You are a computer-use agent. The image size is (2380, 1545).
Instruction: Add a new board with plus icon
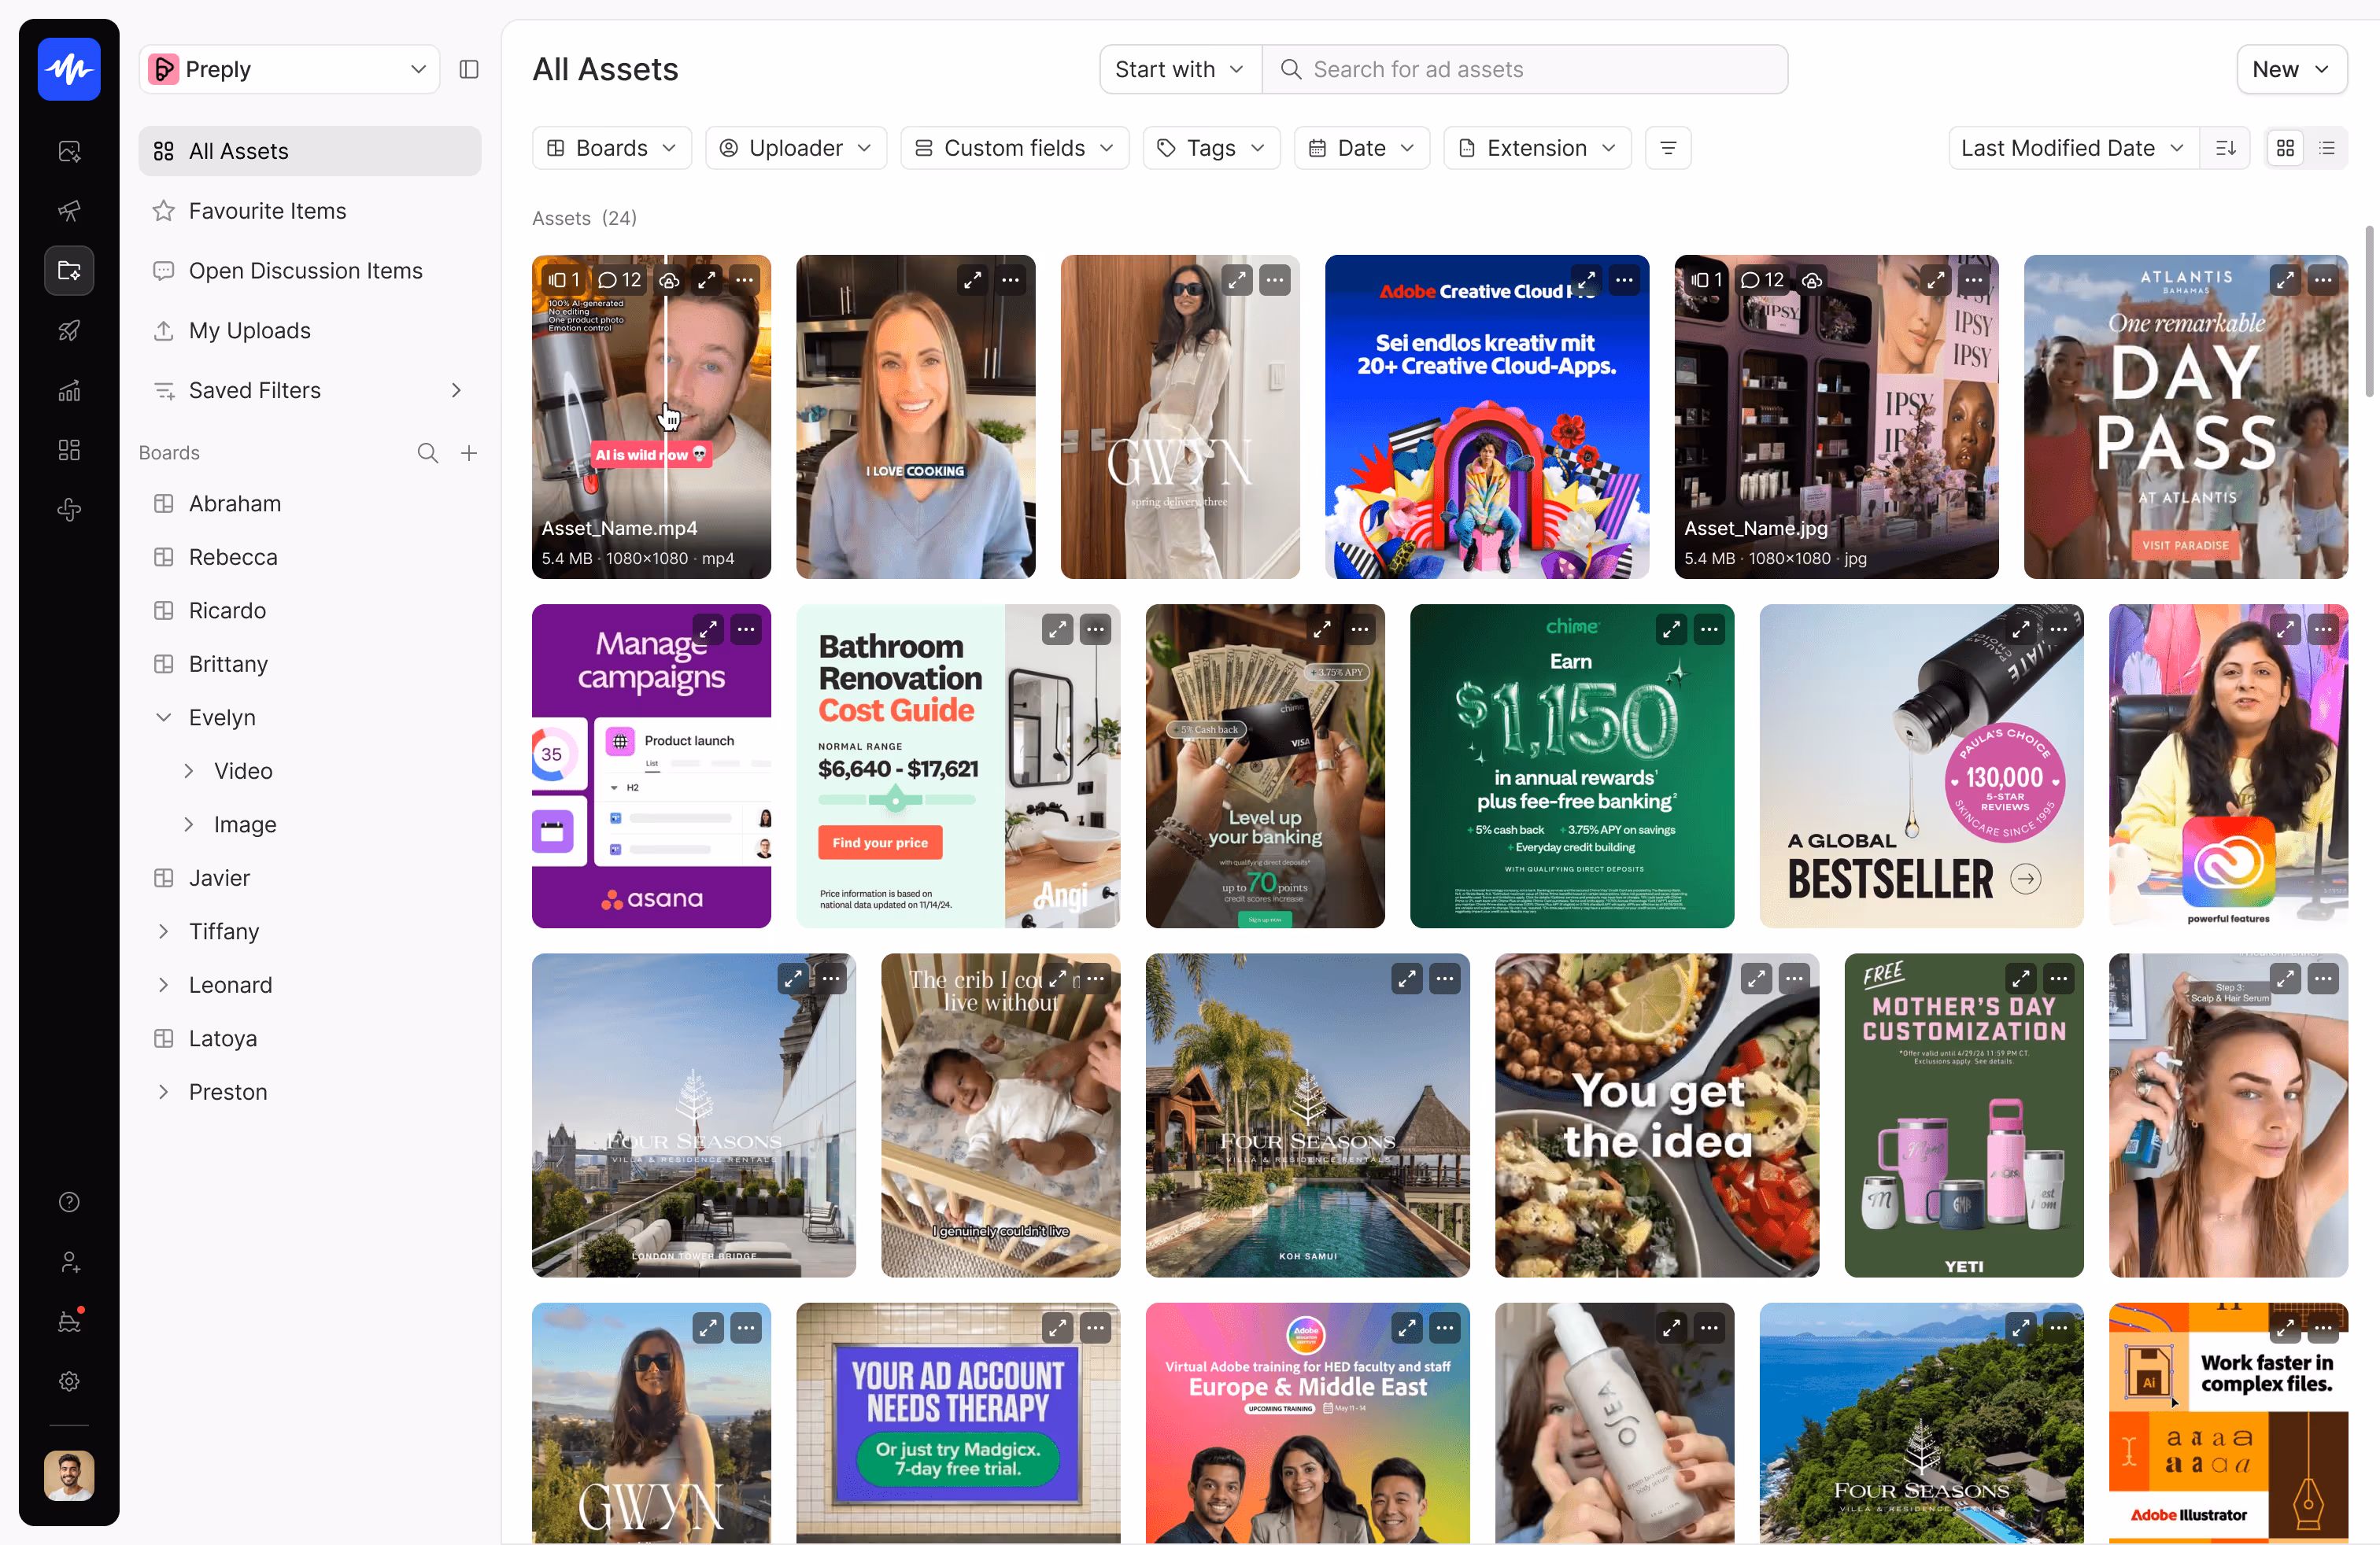[x=469, y=452]
